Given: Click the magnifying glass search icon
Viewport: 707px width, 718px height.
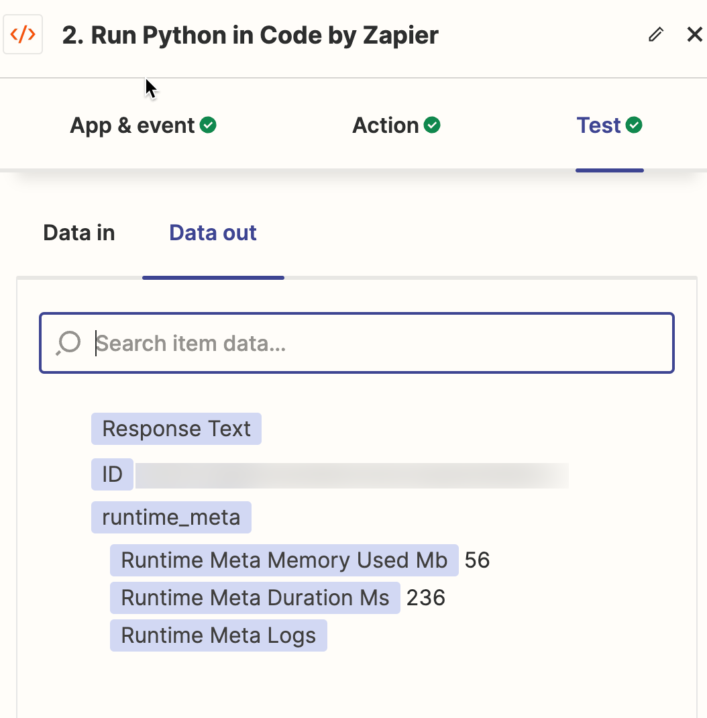Looking at the screenshot, I should point(68,343).
